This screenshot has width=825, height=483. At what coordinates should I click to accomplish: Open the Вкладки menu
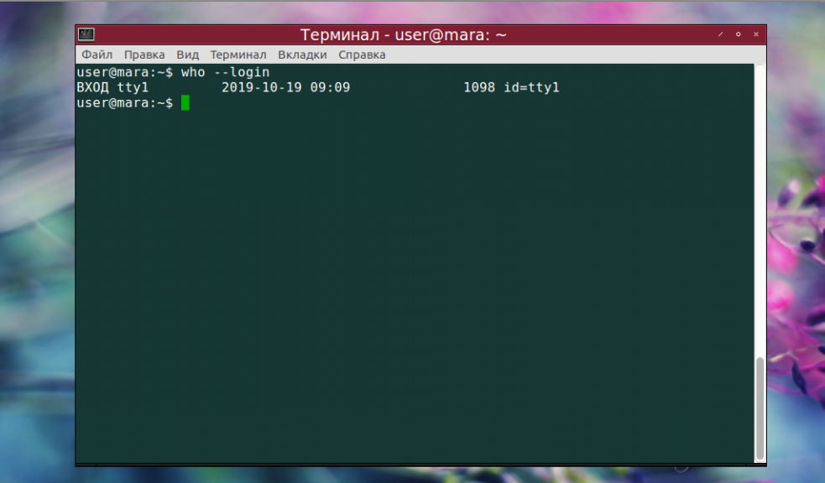(x=302, y=55)
